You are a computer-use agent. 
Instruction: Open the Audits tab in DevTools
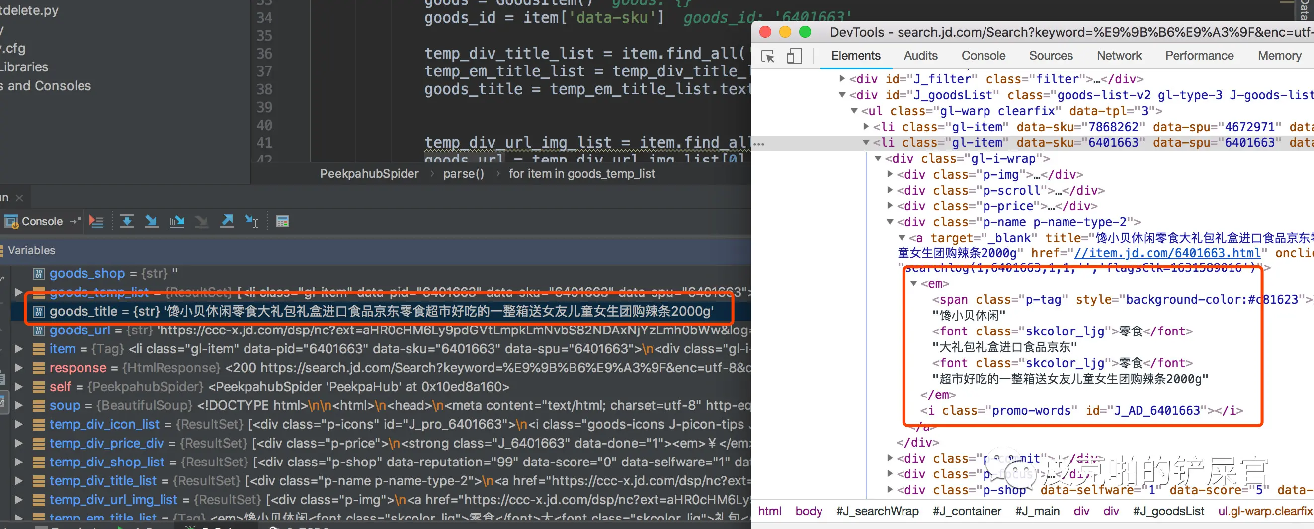[921, 56]
